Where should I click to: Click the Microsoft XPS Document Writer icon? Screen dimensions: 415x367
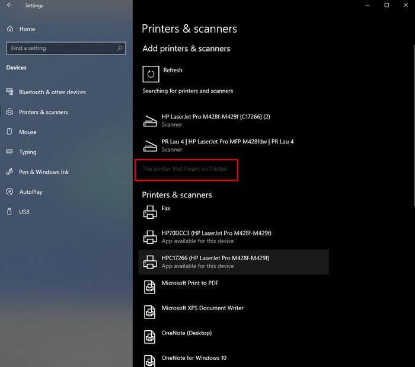click(x=150, y=312)
